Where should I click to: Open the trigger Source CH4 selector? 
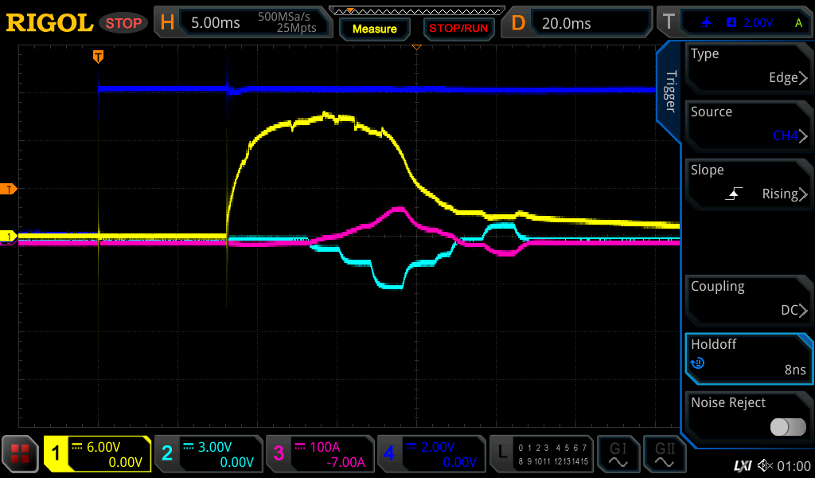[x=748, y=125]
